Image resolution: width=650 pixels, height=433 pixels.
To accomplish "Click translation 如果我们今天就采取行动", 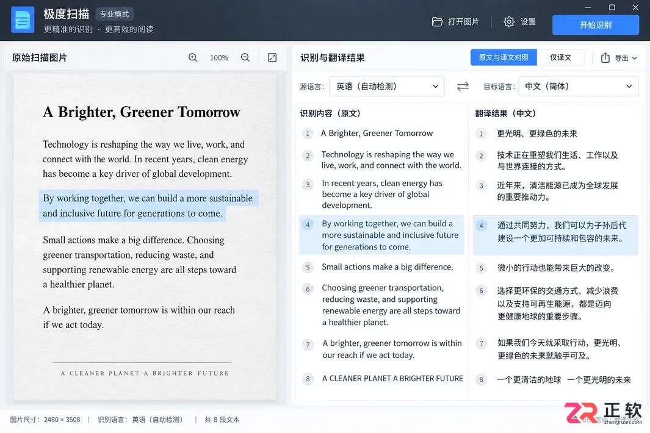I will pyautogui.click(x=559, y=349).
